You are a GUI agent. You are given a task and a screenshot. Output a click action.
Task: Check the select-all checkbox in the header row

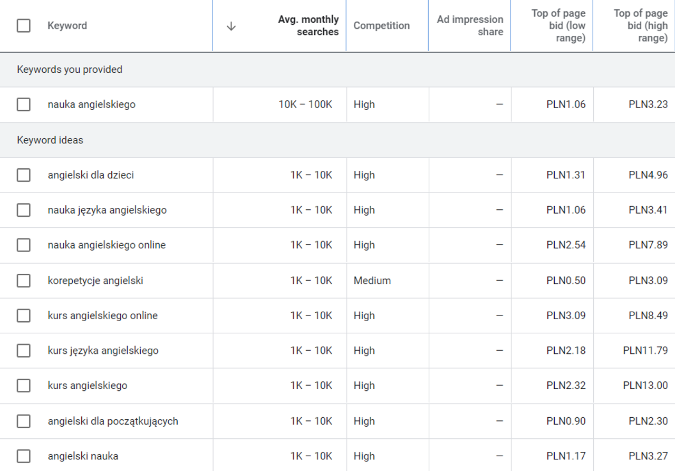click(23, 25)
